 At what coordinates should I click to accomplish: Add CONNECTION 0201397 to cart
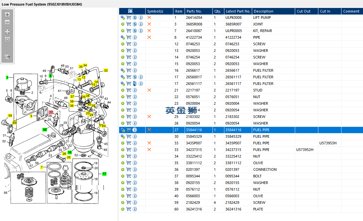coord(129,169)
